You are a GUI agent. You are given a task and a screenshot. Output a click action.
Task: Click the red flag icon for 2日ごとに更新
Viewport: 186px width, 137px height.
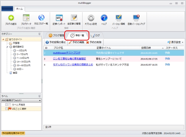(10, 109)
